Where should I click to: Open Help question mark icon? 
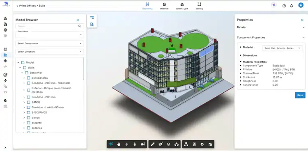point(284,6)
